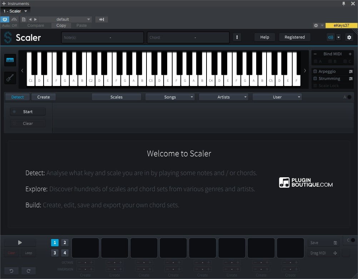This screenshot has height=279, width=358.
Task: Toggle the C section indicator circle
Action: pos(353,240)
